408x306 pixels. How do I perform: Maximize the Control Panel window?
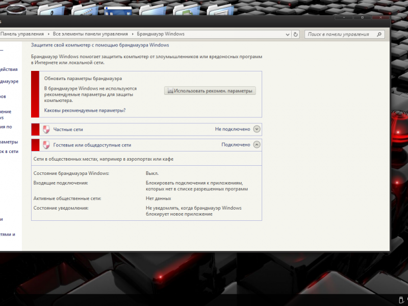[362, 17]
